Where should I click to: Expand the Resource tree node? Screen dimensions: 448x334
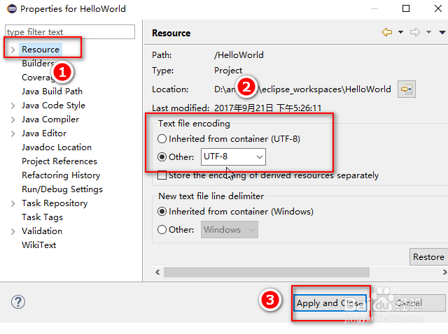pyautogui.click(x=13, y=50)
